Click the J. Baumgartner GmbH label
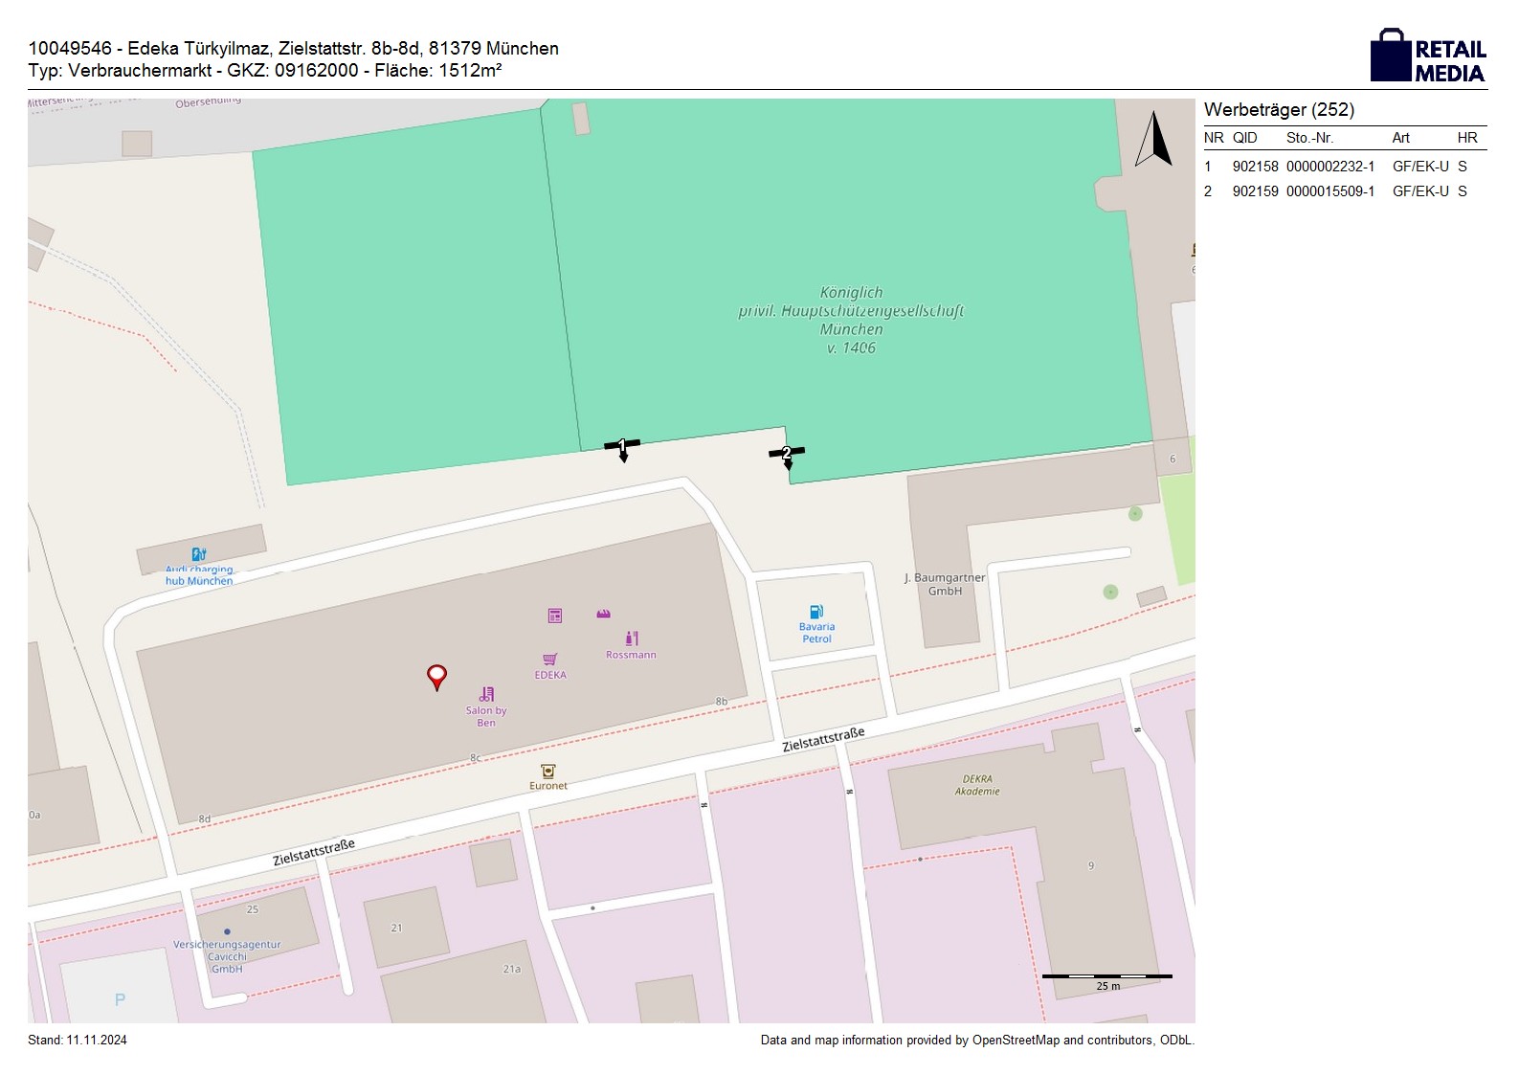The height and width of the screenshot is (1075, 1519). click(x=945, y=584)
